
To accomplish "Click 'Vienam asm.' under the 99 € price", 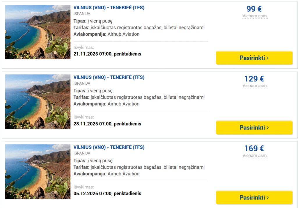I will coord(255,16).
